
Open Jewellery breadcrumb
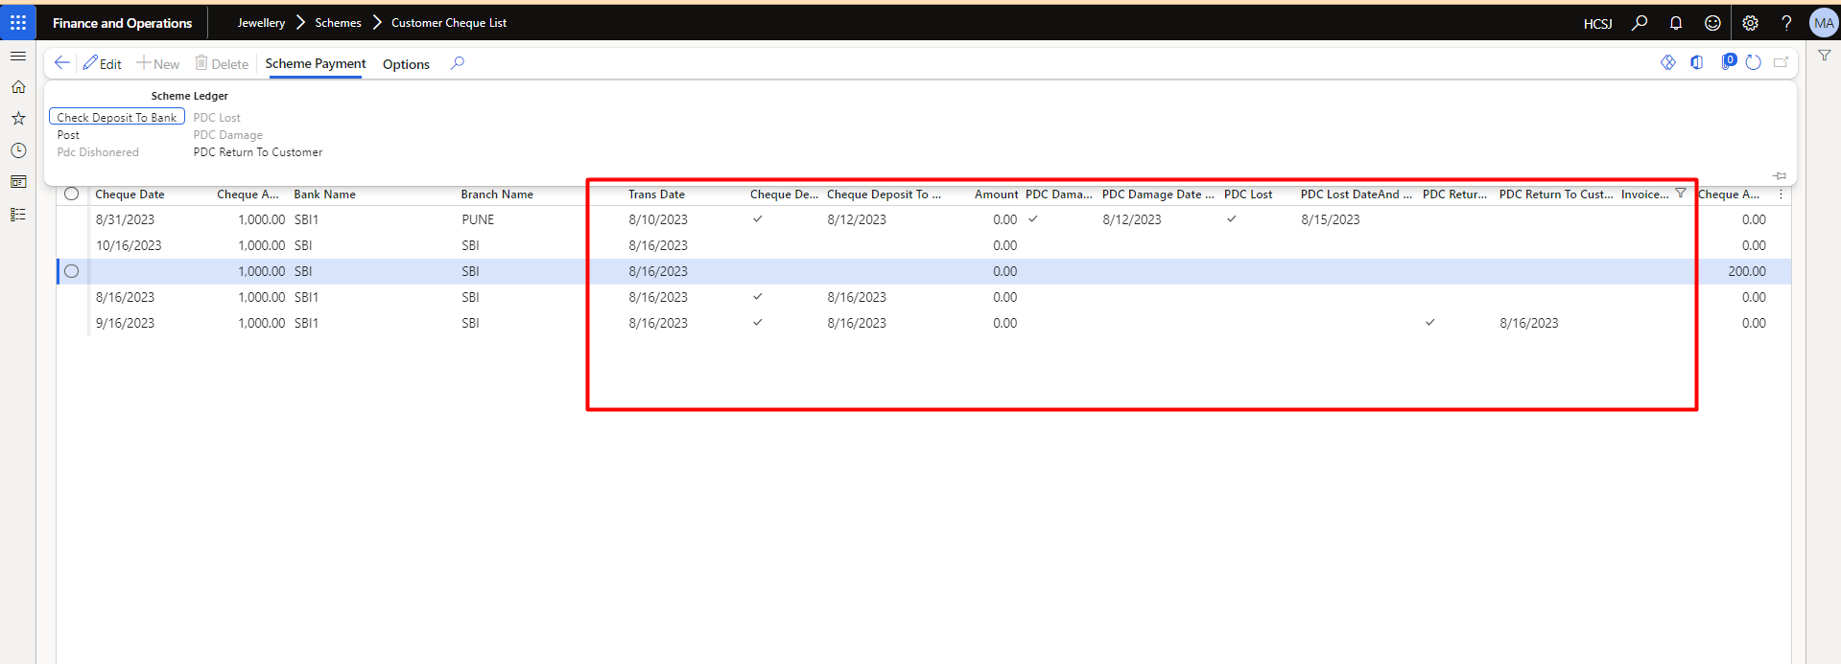pyautogui.click(x=261, y=23)
